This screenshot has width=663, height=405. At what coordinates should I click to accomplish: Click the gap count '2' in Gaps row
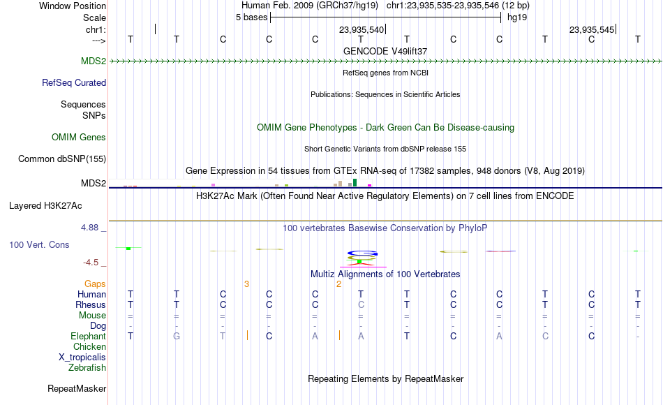pyautogui.click(x=338, y=284)
